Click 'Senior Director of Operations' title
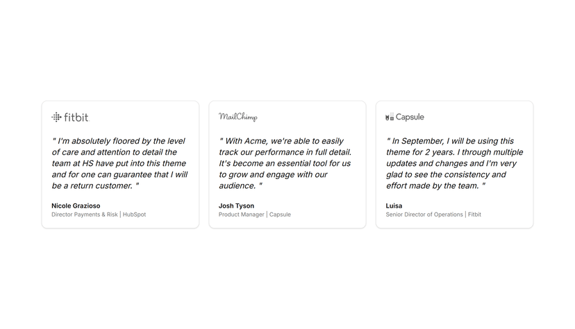The width and height of the screenshot is (575, 329). 424,214
